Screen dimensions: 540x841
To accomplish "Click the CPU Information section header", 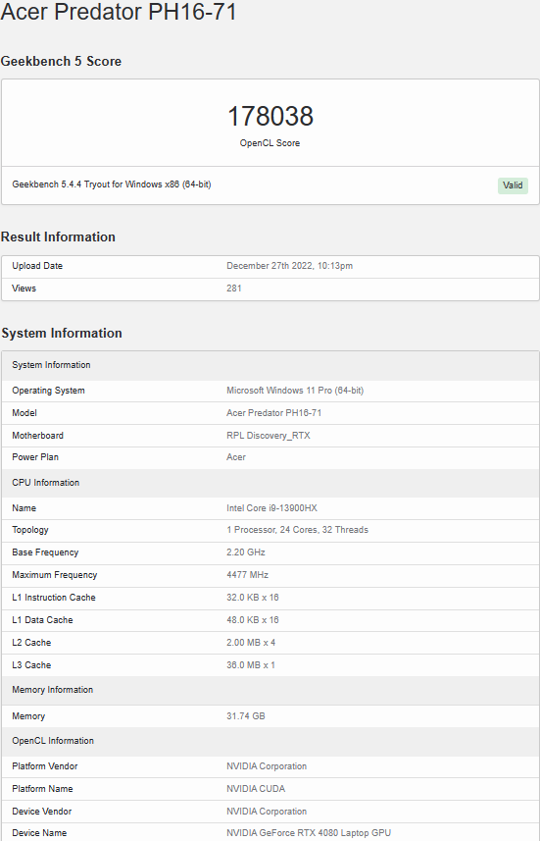I will coord(45,483).
